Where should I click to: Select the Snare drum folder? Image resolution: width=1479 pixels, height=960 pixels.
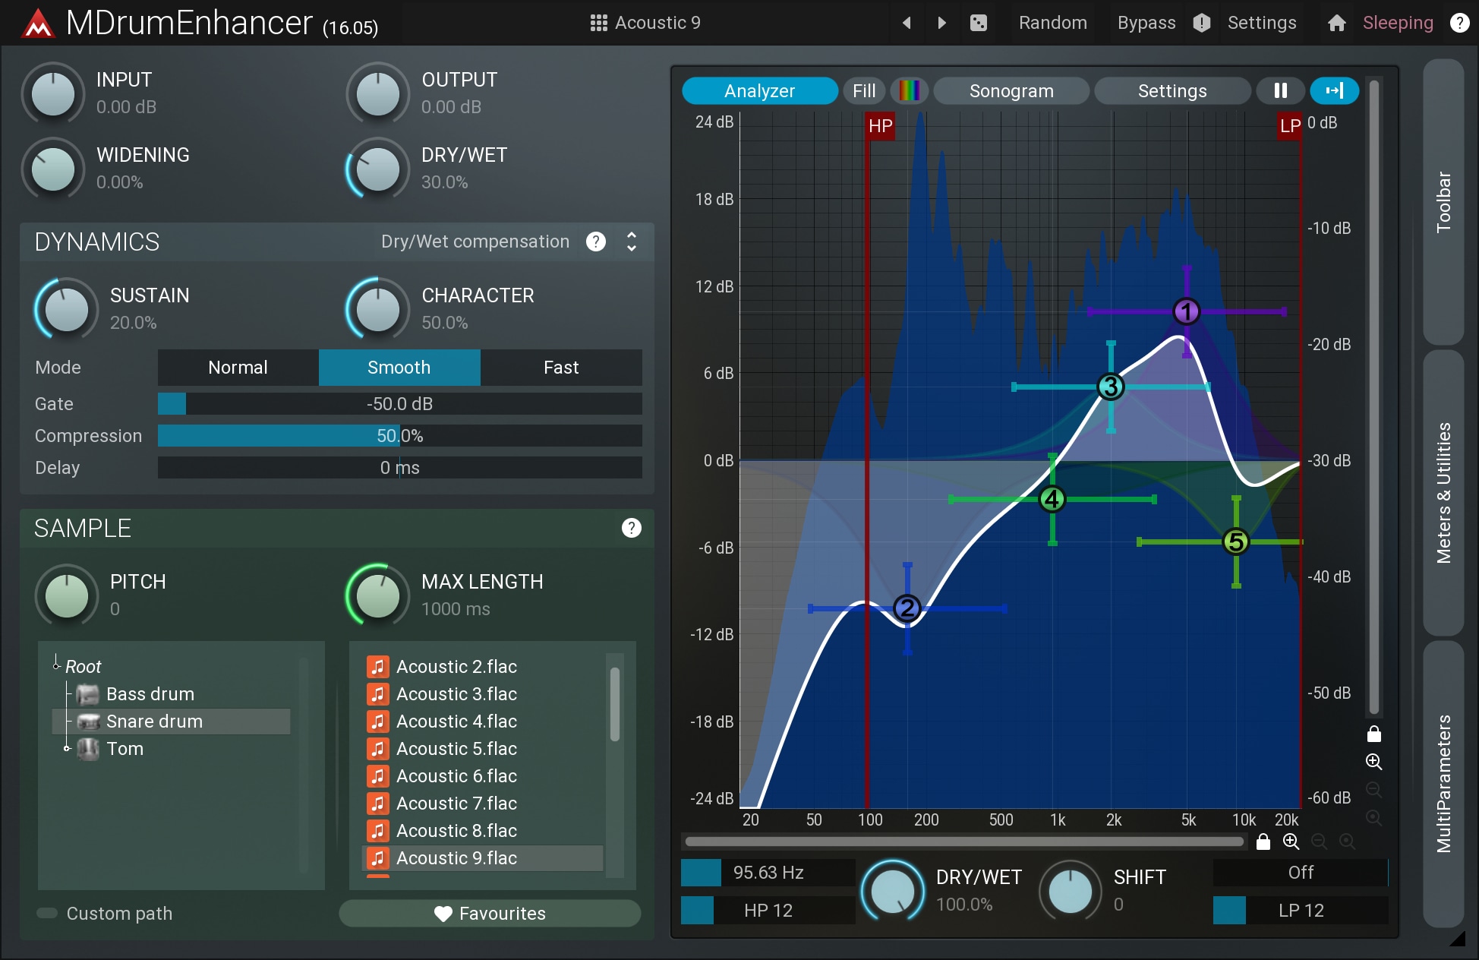pos(171,722)
